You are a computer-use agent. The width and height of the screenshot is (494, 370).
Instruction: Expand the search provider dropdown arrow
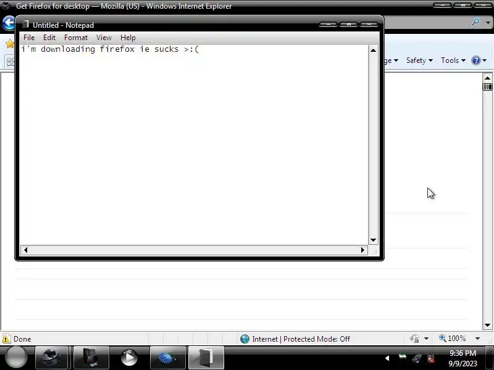pos(488,23)
